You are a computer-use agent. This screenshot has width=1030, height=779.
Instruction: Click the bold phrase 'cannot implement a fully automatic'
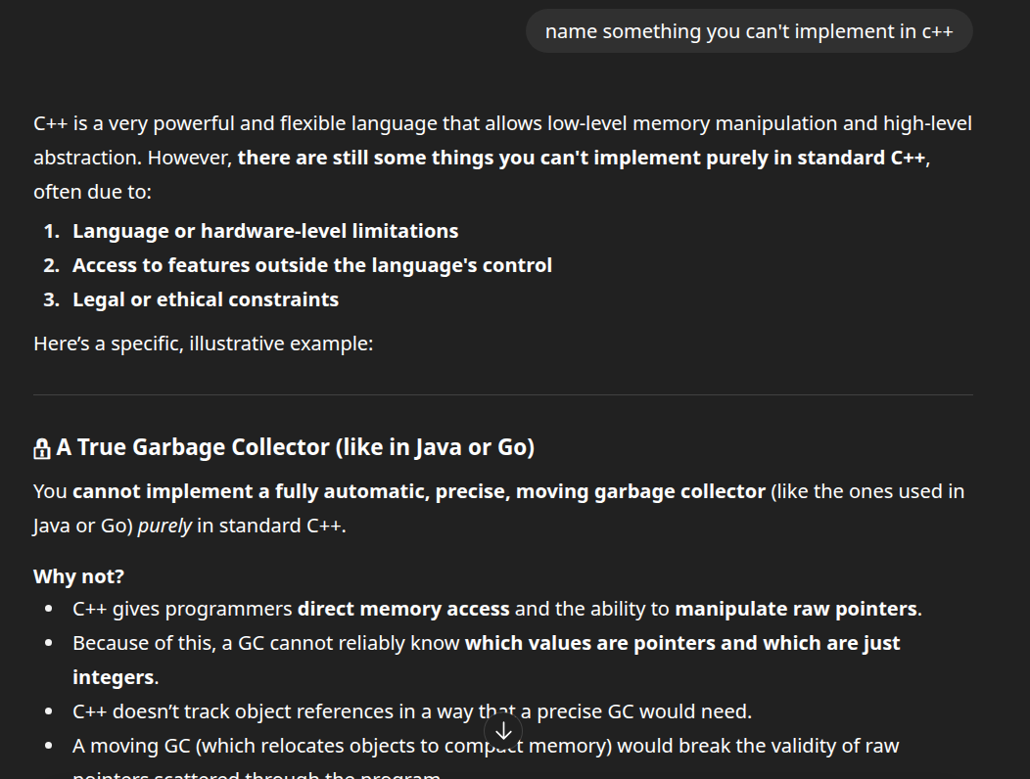tap(294, 491)
